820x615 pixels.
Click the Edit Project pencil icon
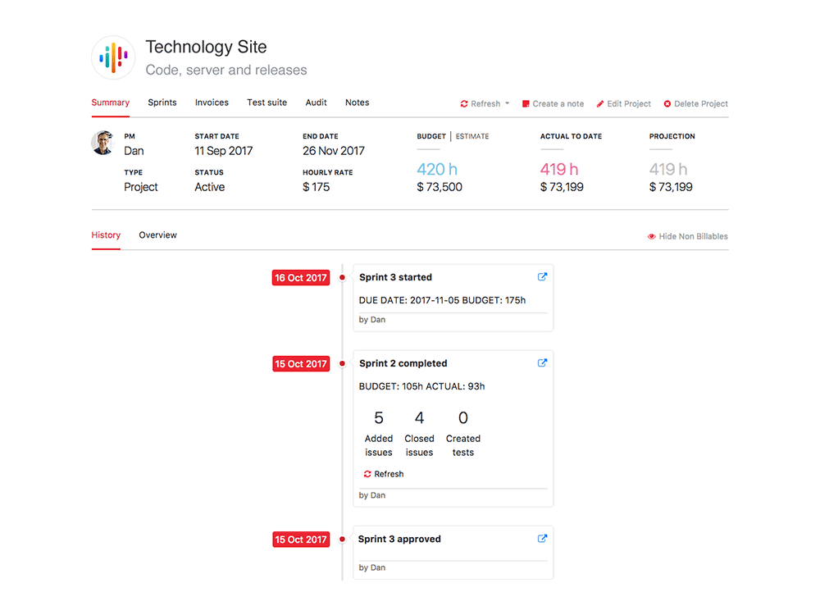point(600,103)
